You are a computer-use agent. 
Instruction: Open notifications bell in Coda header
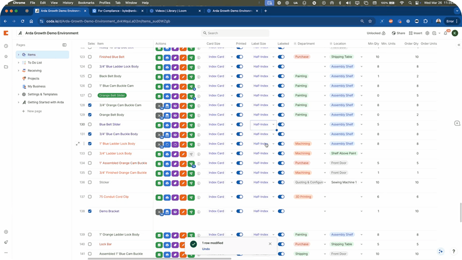click(x=446, y=33)
